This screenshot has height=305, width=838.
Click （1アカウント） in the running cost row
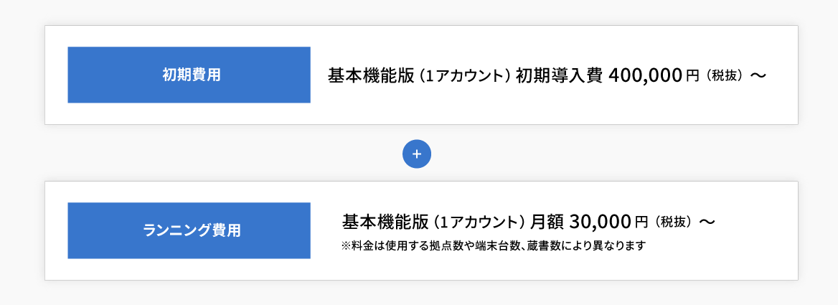[479, 220]
